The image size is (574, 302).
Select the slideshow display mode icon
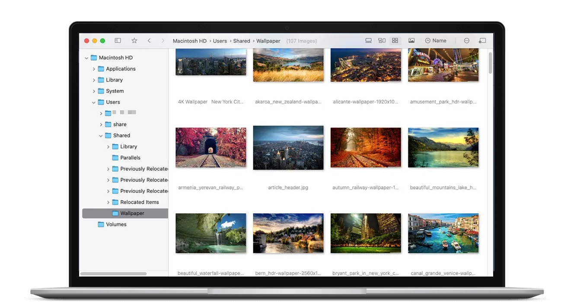click(368, 40)
